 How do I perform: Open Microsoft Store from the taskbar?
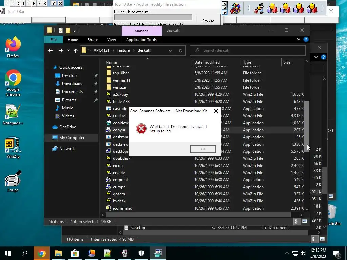pyautogui.click(x=75, y=253)
